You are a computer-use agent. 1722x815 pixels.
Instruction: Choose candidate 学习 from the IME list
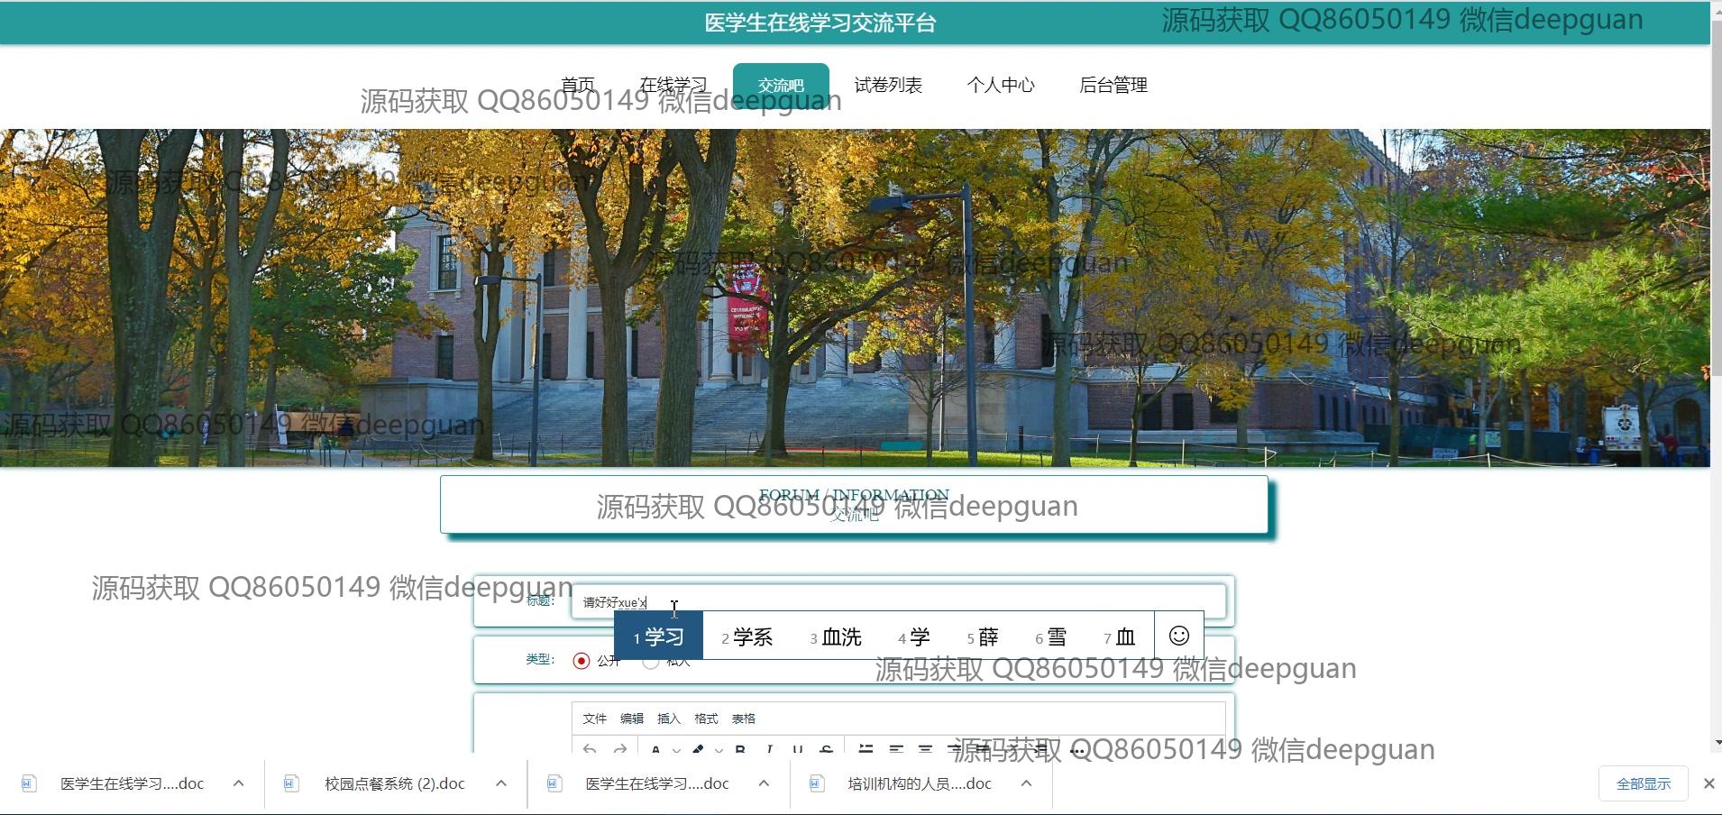tap(658, 636)
